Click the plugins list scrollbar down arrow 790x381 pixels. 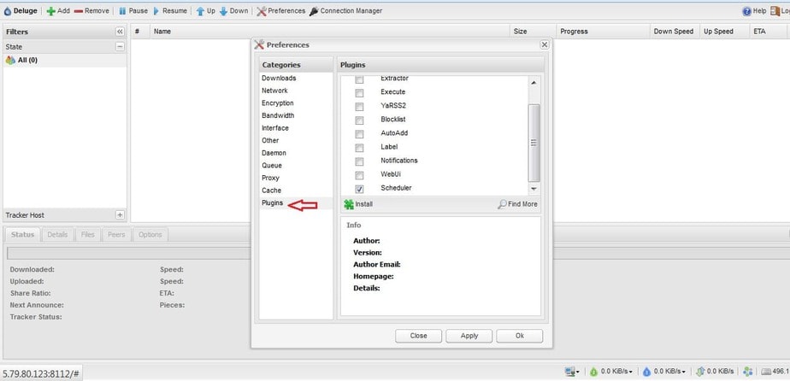(x=534, y=189)
